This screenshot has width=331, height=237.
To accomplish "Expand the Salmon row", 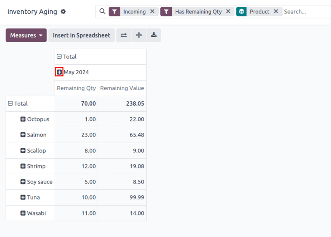I will click(x=23, y=135).
